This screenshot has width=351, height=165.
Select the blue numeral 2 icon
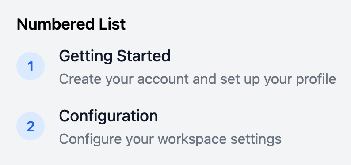click(31, 127)
